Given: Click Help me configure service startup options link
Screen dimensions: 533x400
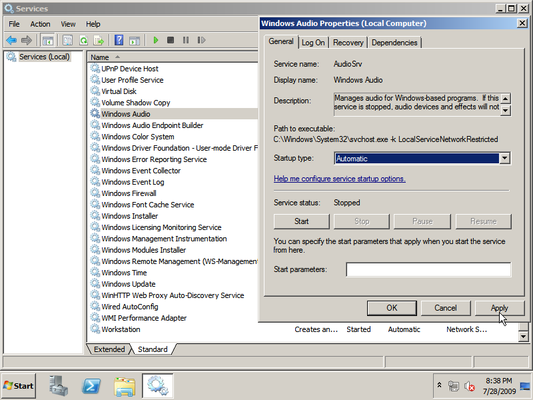Looking at the screenshot, I should click(x=340, y=179).
